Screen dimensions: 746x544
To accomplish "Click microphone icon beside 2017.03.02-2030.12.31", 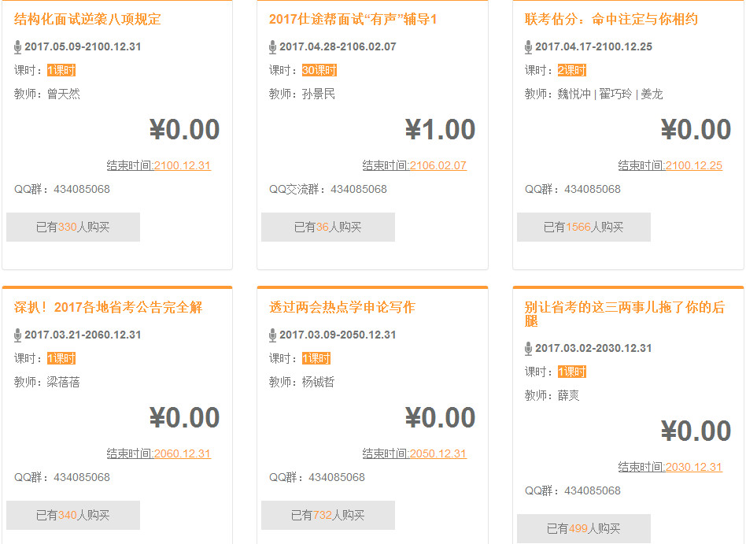I will 529,349.
